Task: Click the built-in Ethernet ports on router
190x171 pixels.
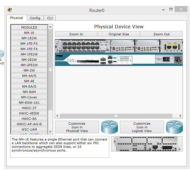Action: (110, 60)
